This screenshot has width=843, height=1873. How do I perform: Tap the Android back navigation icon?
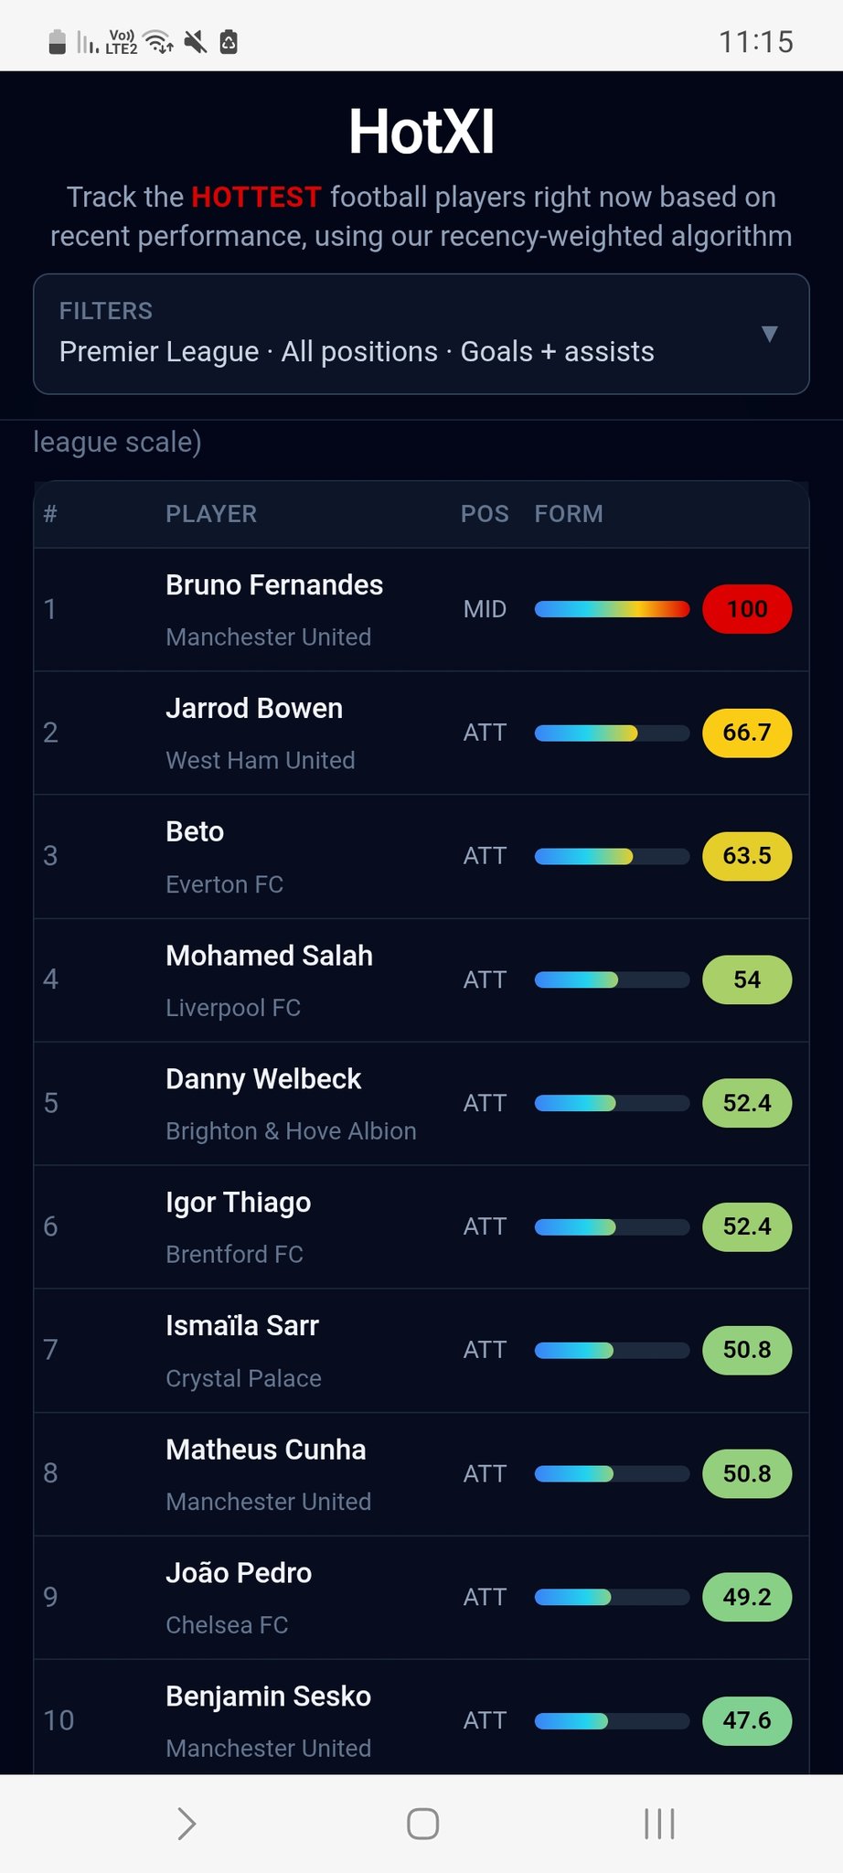tap(187, 1824)
